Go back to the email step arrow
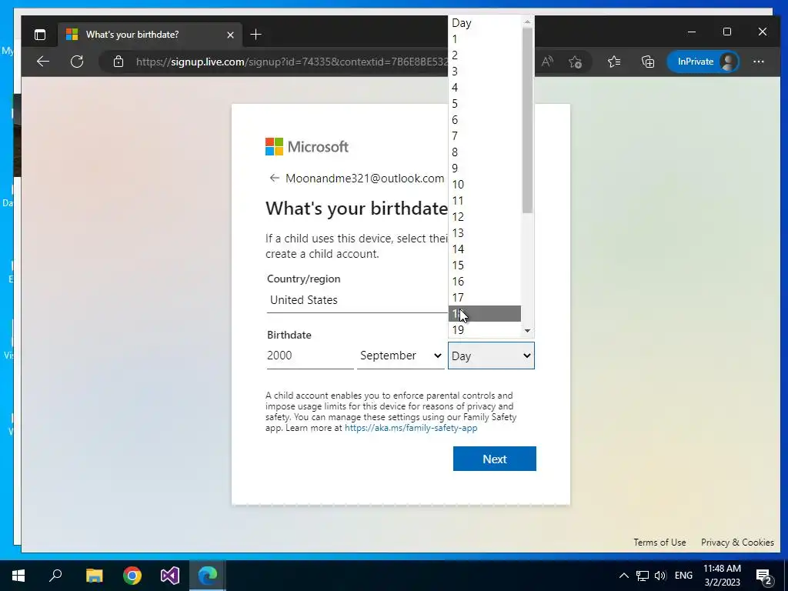 pyautogui.click(x=274, y=178)
